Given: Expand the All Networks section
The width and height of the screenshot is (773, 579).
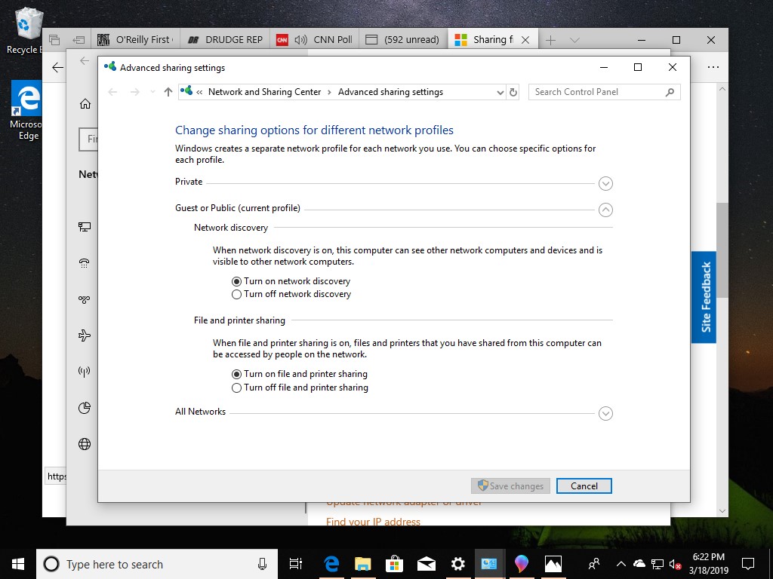Looking at the screenshot, I should click(605, 414).
